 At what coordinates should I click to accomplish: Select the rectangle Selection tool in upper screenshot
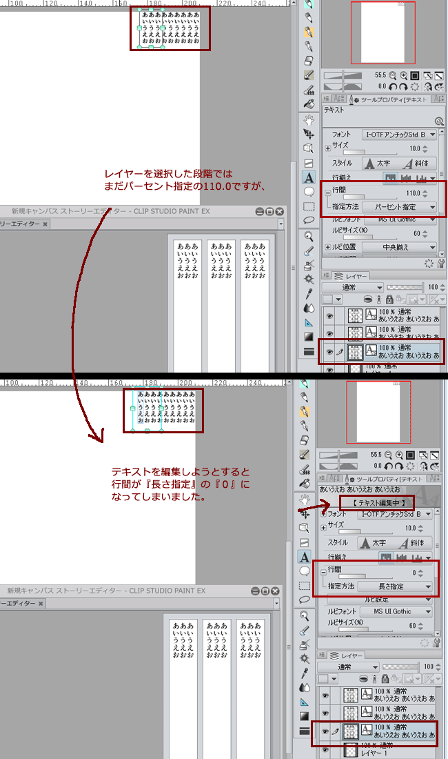coord(309,206)
